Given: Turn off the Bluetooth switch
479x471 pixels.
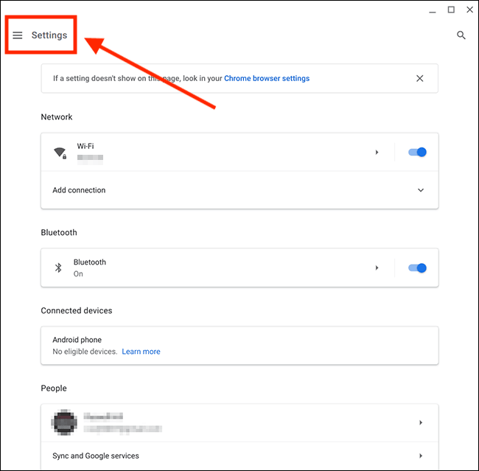Looking at the screenshot, I should 417,268.
